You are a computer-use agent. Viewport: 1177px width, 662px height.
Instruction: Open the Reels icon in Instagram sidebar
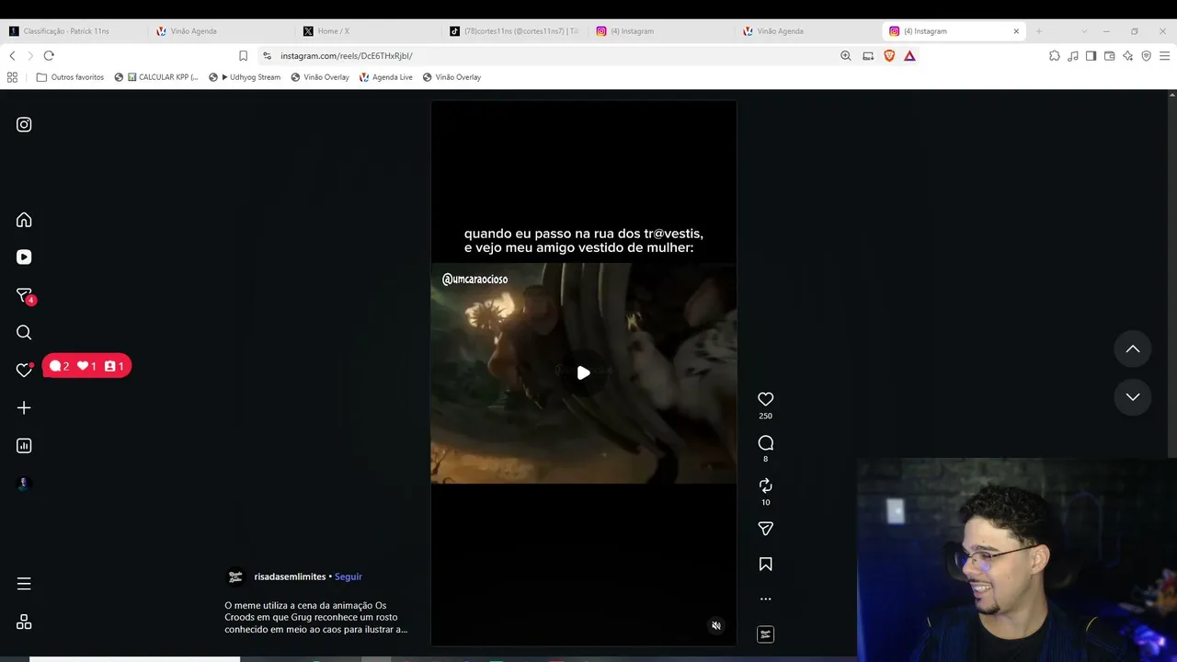point(24,257)
